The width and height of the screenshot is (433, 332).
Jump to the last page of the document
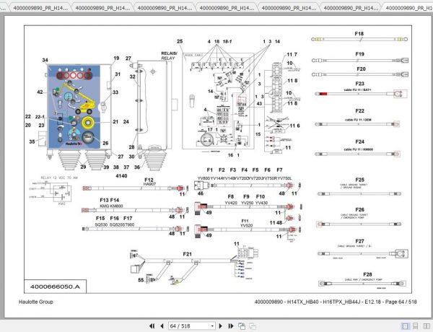click(x=231, y=326)
